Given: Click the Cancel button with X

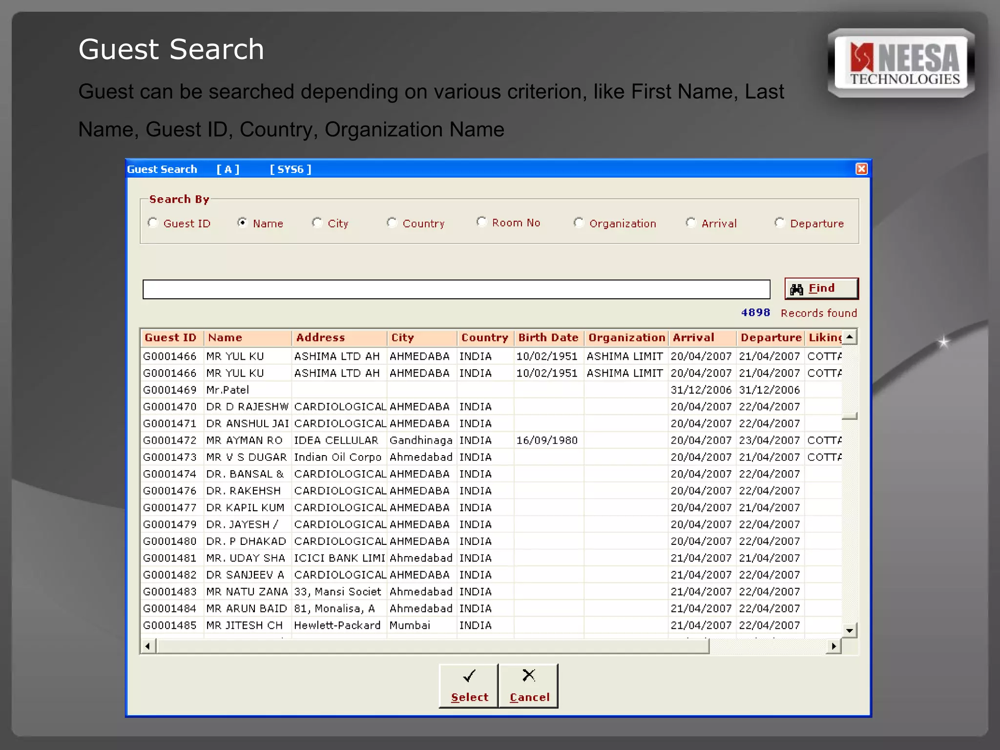Looking at the screenshot, I should click(x=529, y=686).
